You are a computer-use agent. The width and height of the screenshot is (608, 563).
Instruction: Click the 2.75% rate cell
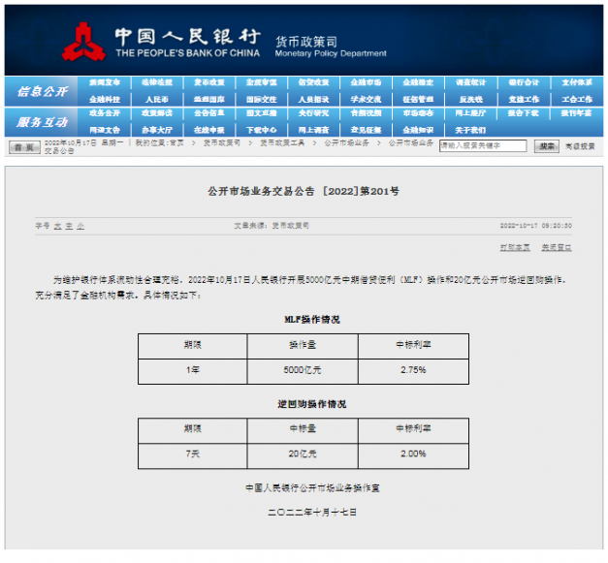pyautogui.click(x=413, y=371)
